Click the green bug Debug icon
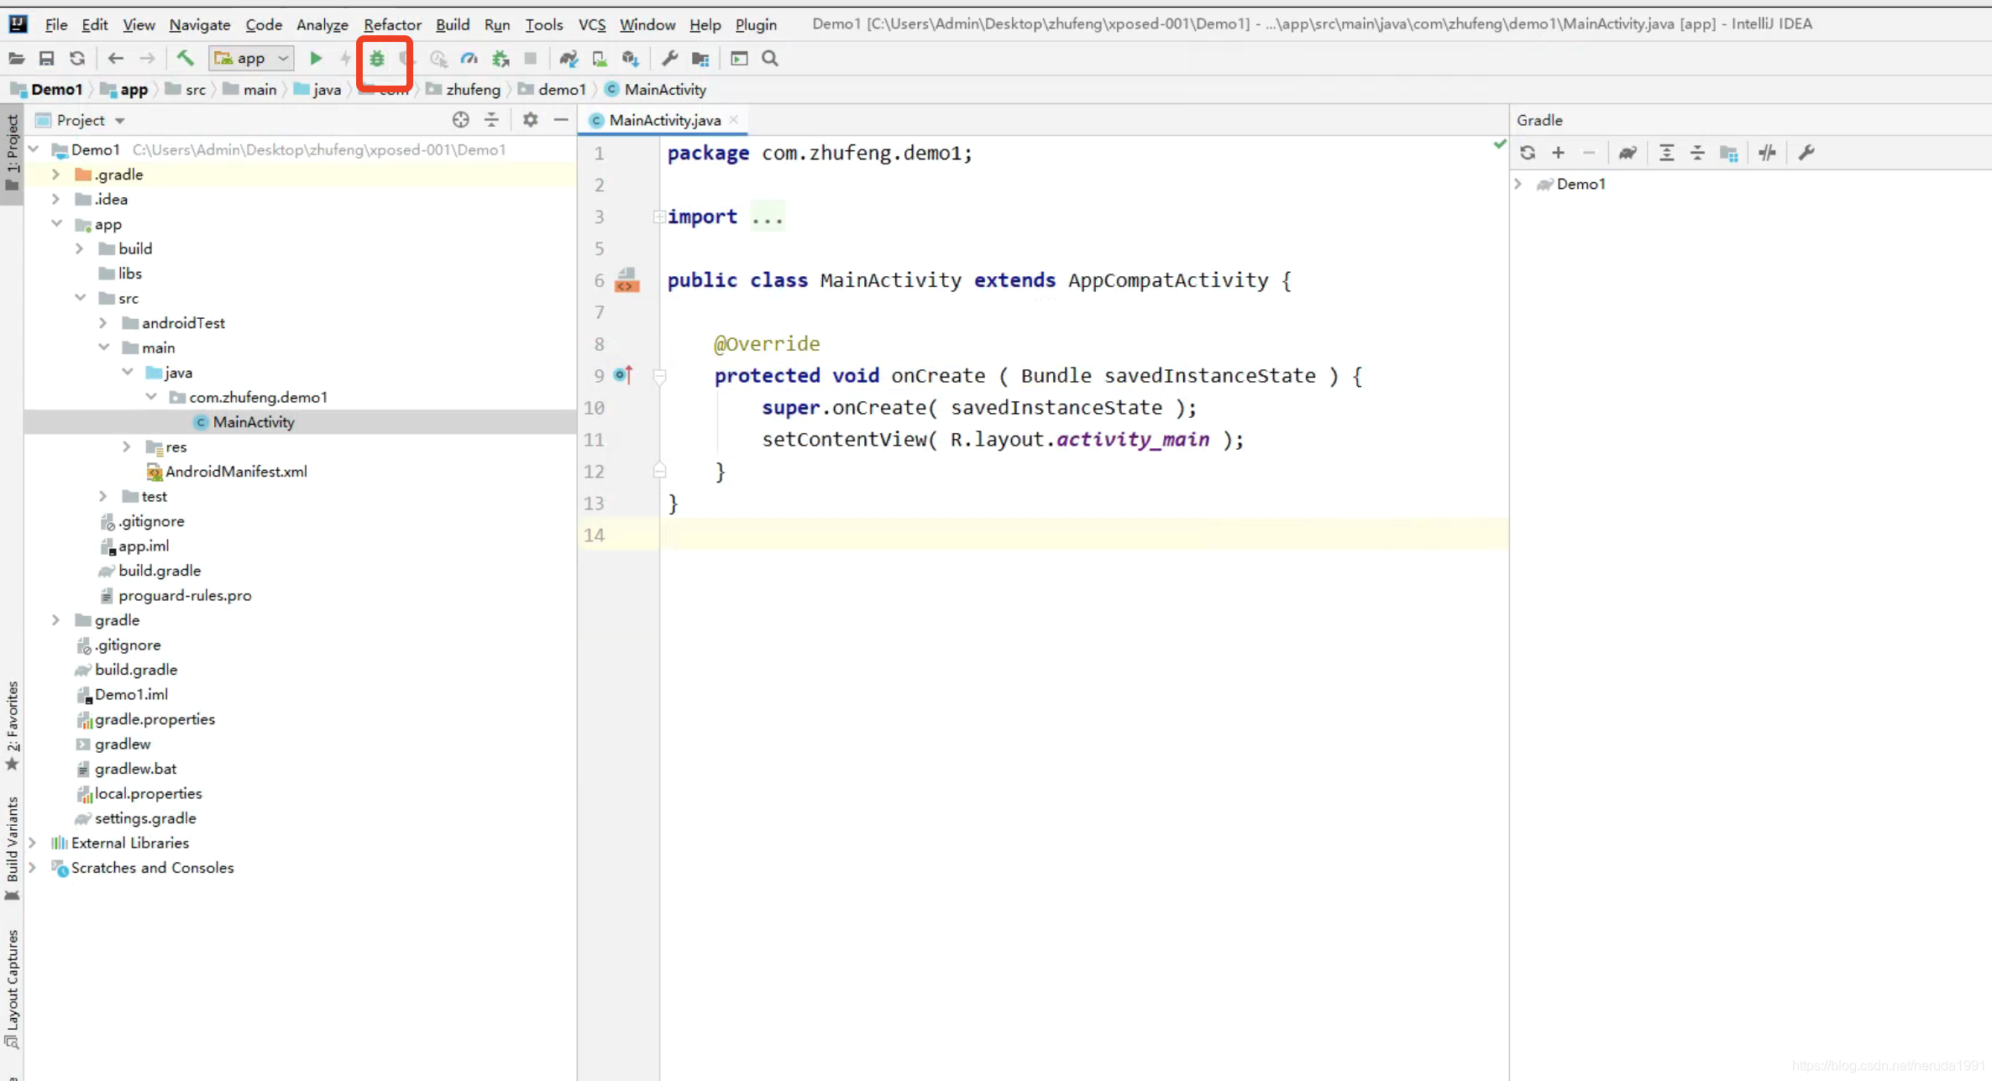The image size is (1992, 1081). (377, 59)
